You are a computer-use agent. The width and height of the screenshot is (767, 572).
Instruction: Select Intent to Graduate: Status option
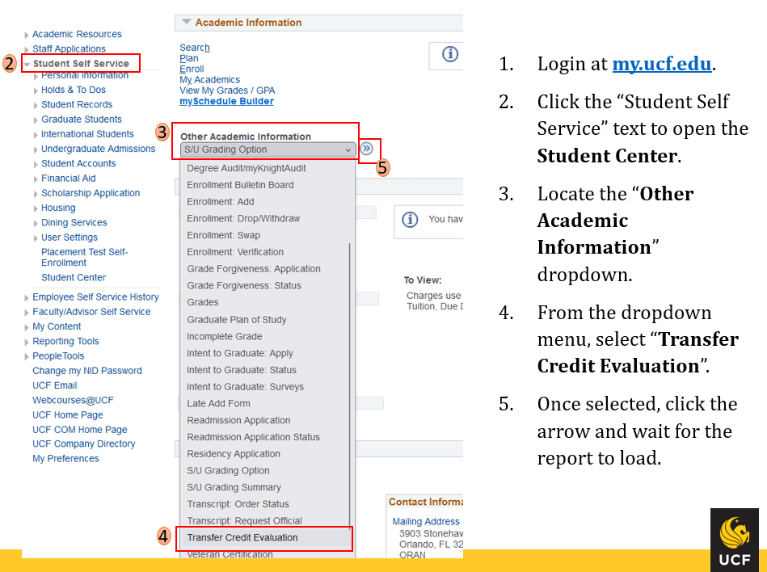[264, 370]
